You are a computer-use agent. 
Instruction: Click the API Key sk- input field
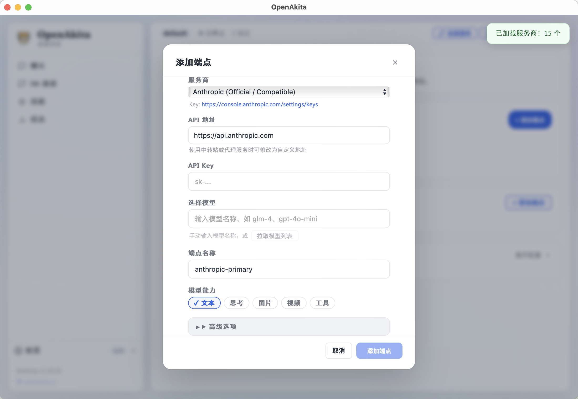click(289, 181)
